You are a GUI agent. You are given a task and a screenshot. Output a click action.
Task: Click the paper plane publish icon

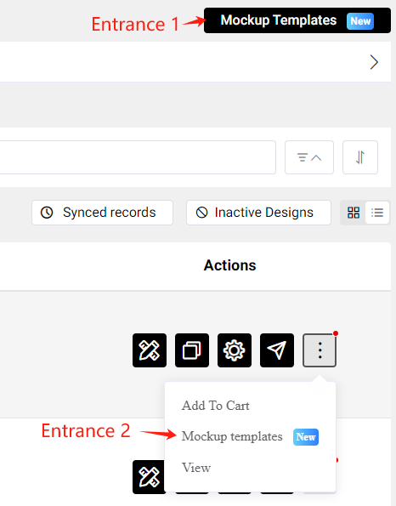(277, 350)
